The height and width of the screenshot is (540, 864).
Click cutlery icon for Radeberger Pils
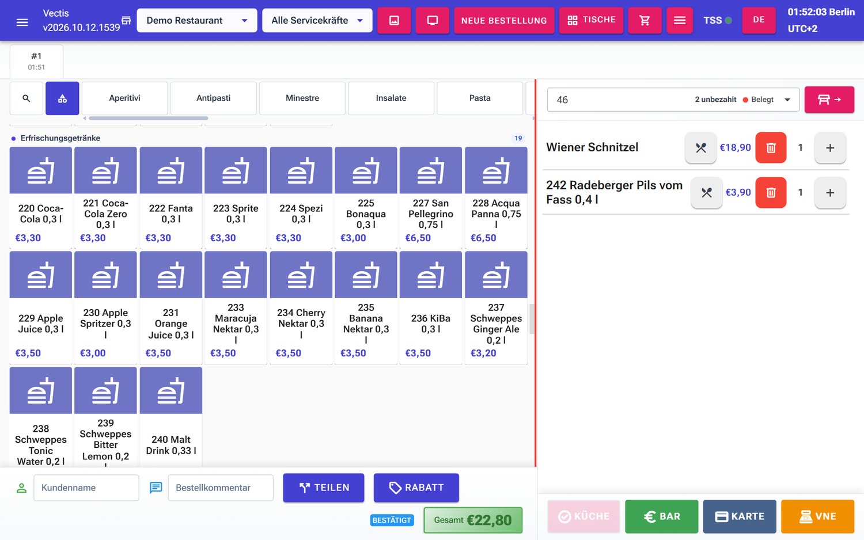coord(707,192)
